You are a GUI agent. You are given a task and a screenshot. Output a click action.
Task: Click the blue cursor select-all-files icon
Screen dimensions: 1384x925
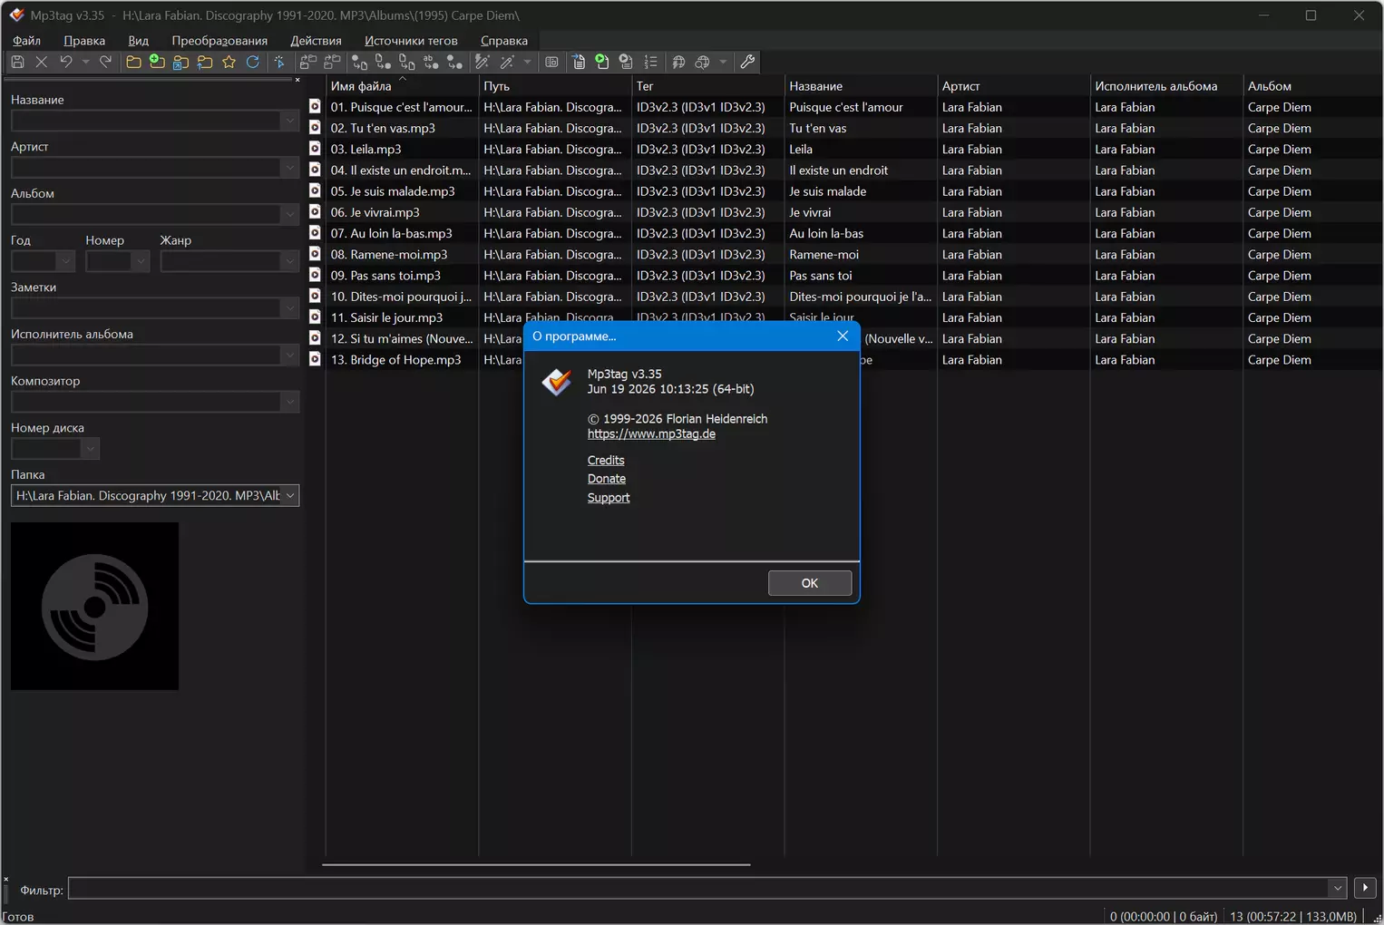coord(280,62)
